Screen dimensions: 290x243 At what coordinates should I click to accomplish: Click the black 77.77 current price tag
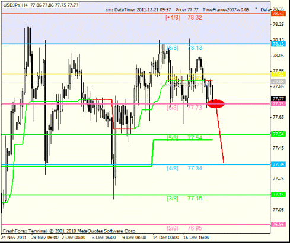(x=278, y=99)
